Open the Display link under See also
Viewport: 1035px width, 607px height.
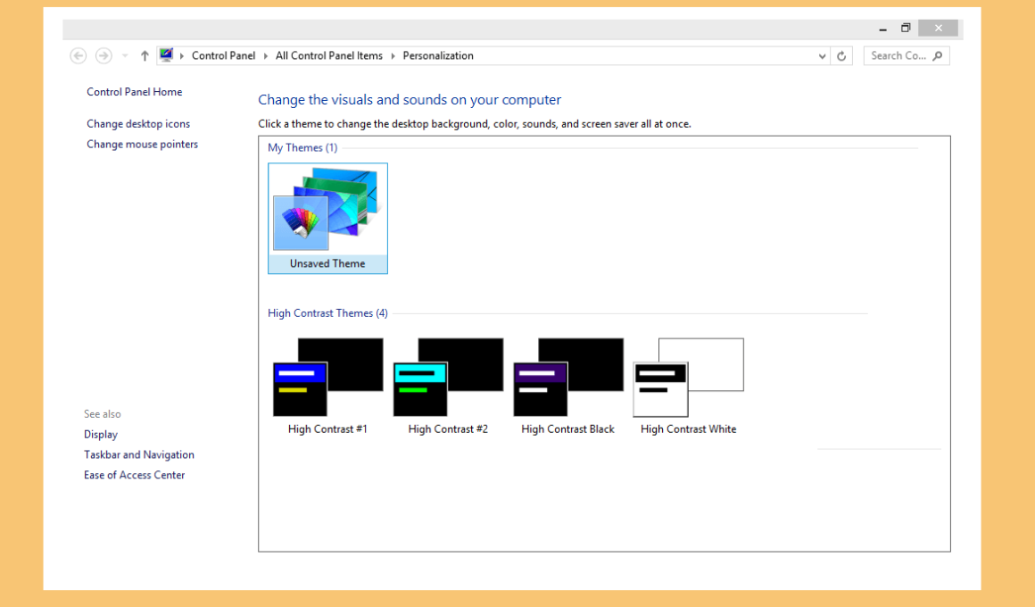tap(100, 435)
